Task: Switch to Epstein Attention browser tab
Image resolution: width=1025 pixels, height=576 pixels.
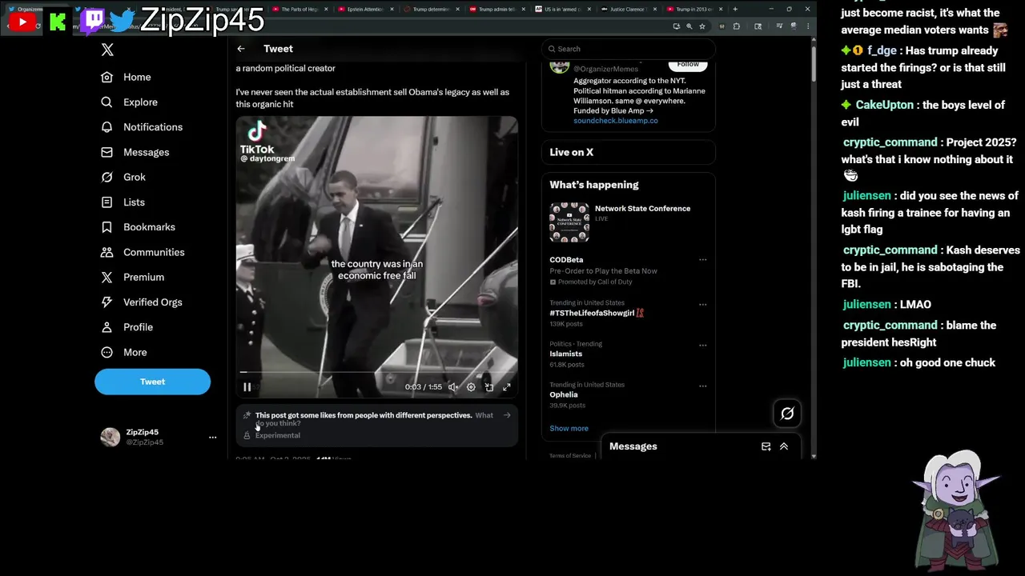Action: pos(365,9)
